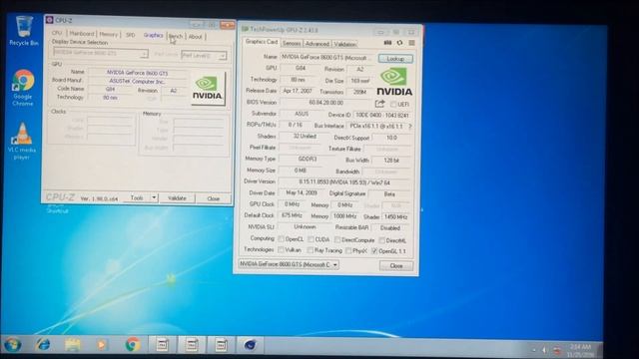
Task: Click the Close button in GPU-Z
Action: point(396,266)
